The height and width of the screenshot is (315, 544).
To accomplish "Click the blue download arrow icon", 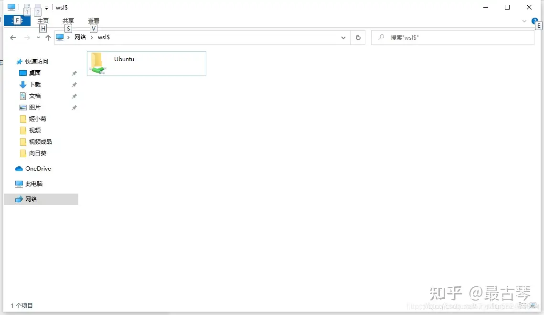I will pos(22,85).
